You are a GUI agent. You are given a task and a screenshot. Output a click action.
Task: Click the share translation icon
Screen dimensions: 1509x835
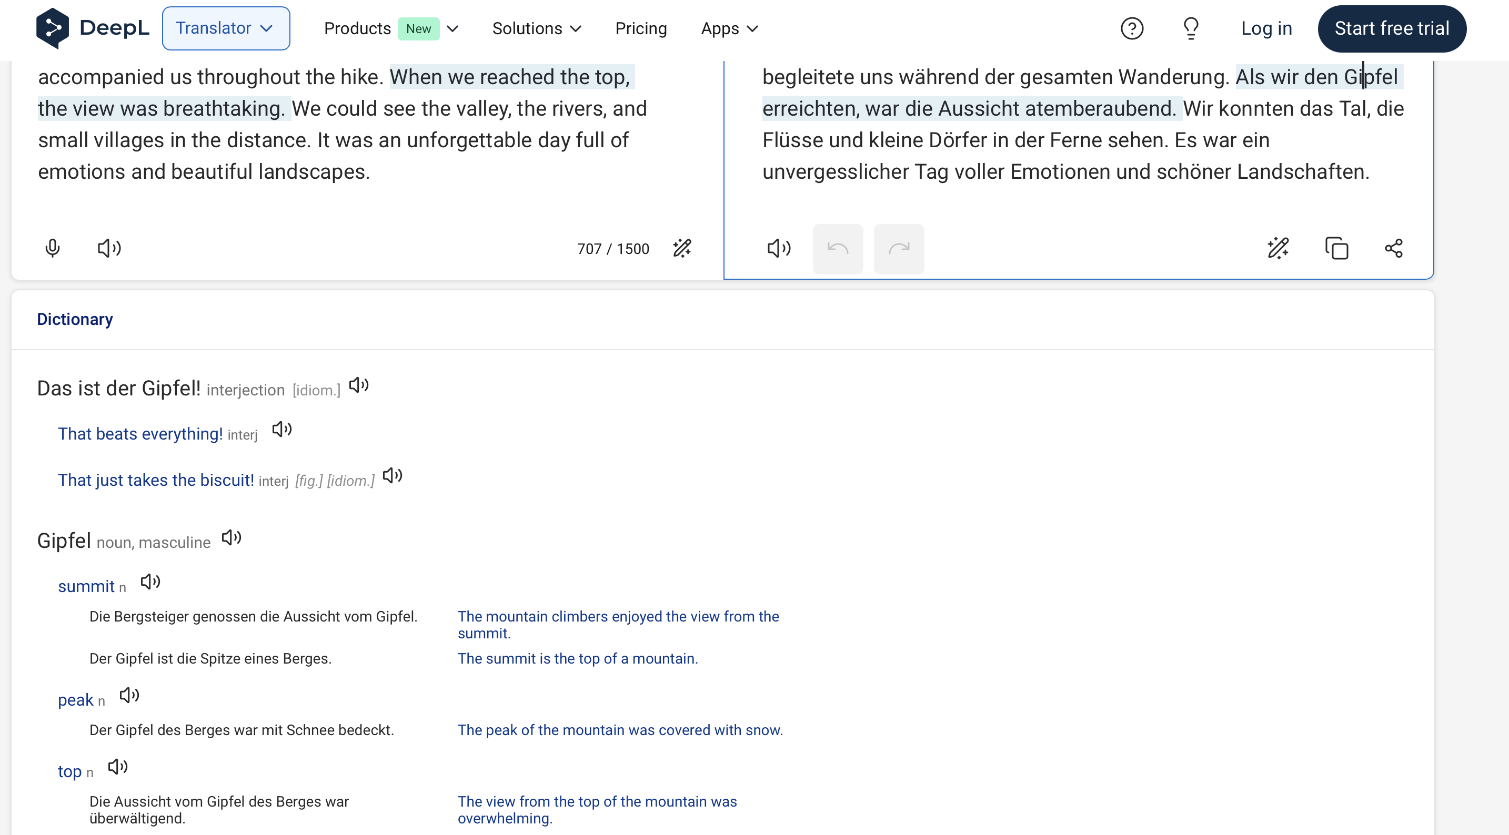[1394, 248]
